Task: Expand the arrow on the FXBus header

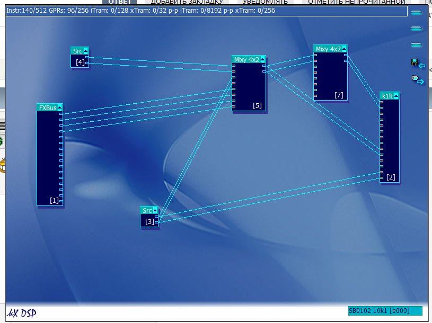Action: click(x=59, y=107)
